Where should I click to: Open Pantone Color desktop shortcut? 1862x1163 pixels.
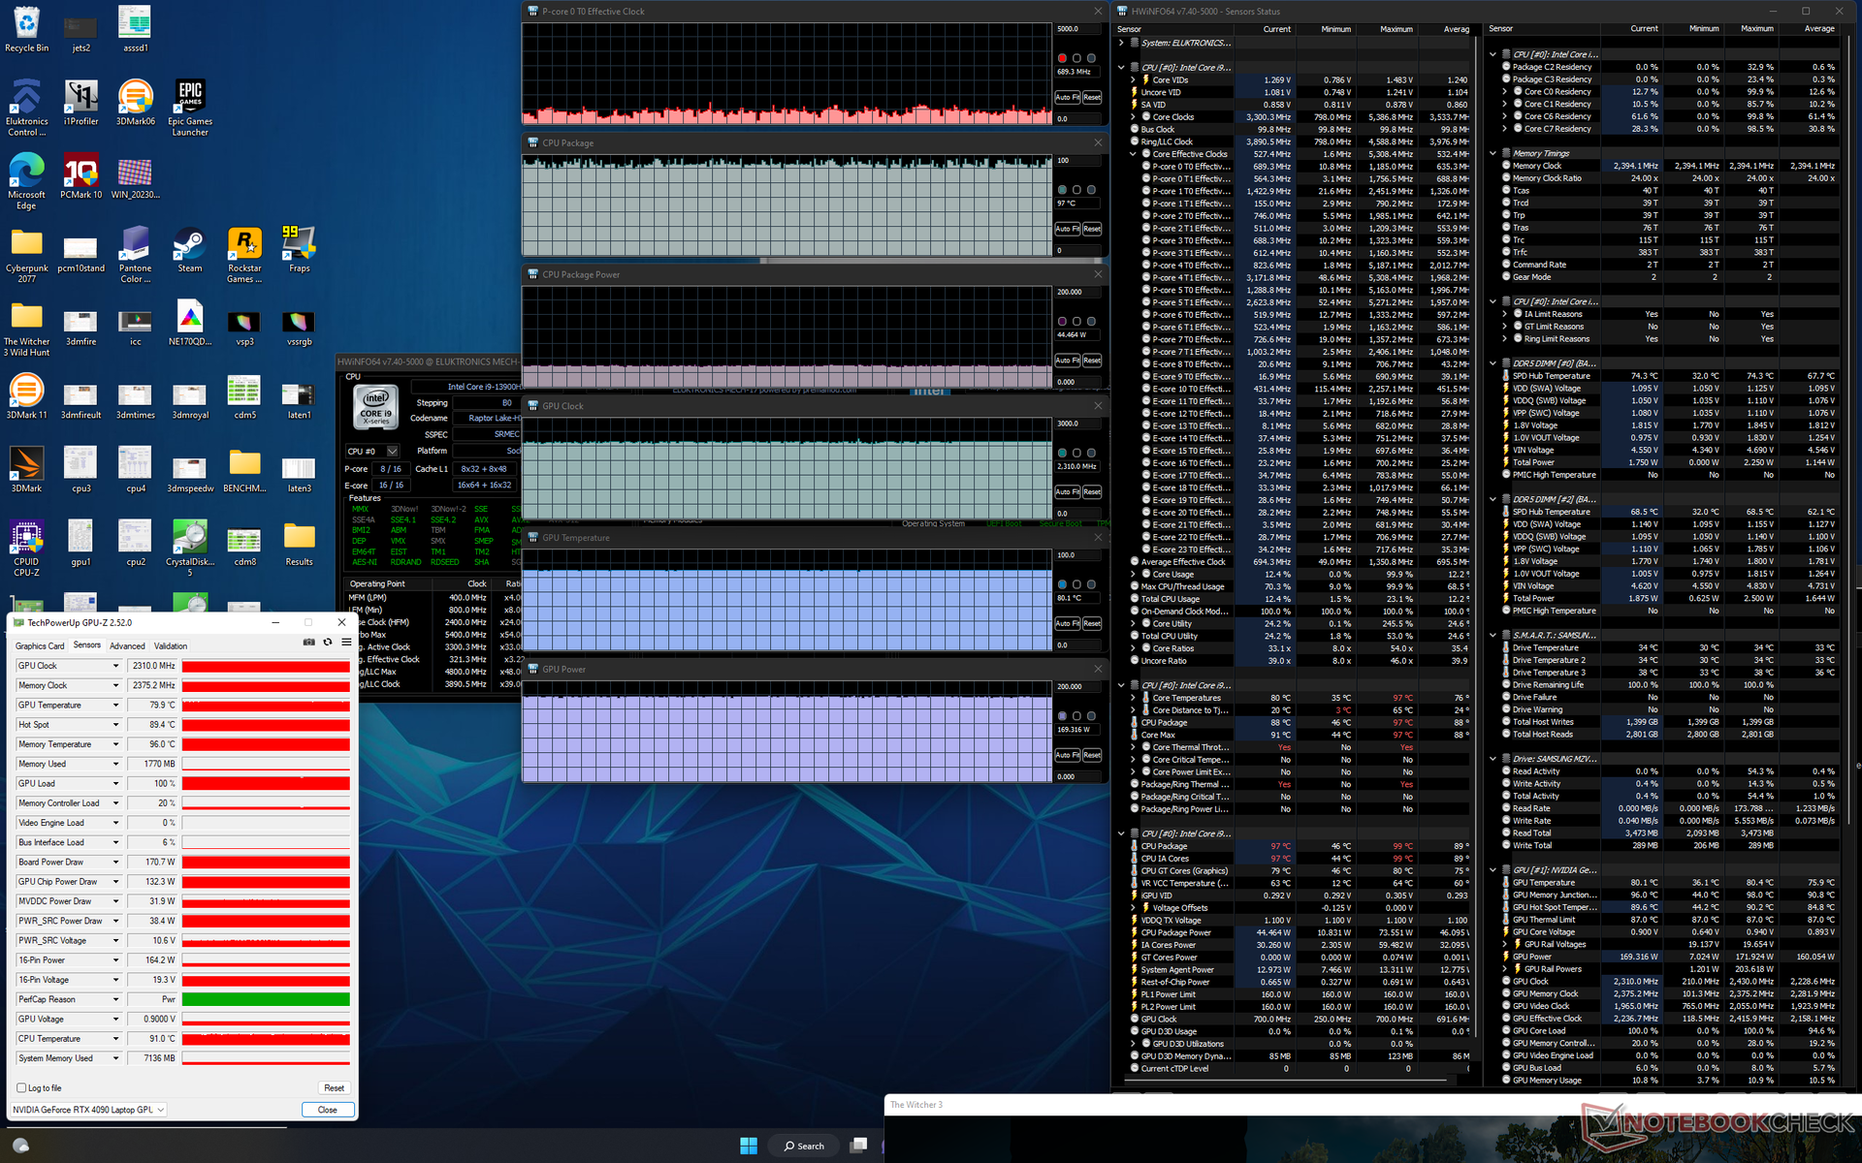[136, 255]
